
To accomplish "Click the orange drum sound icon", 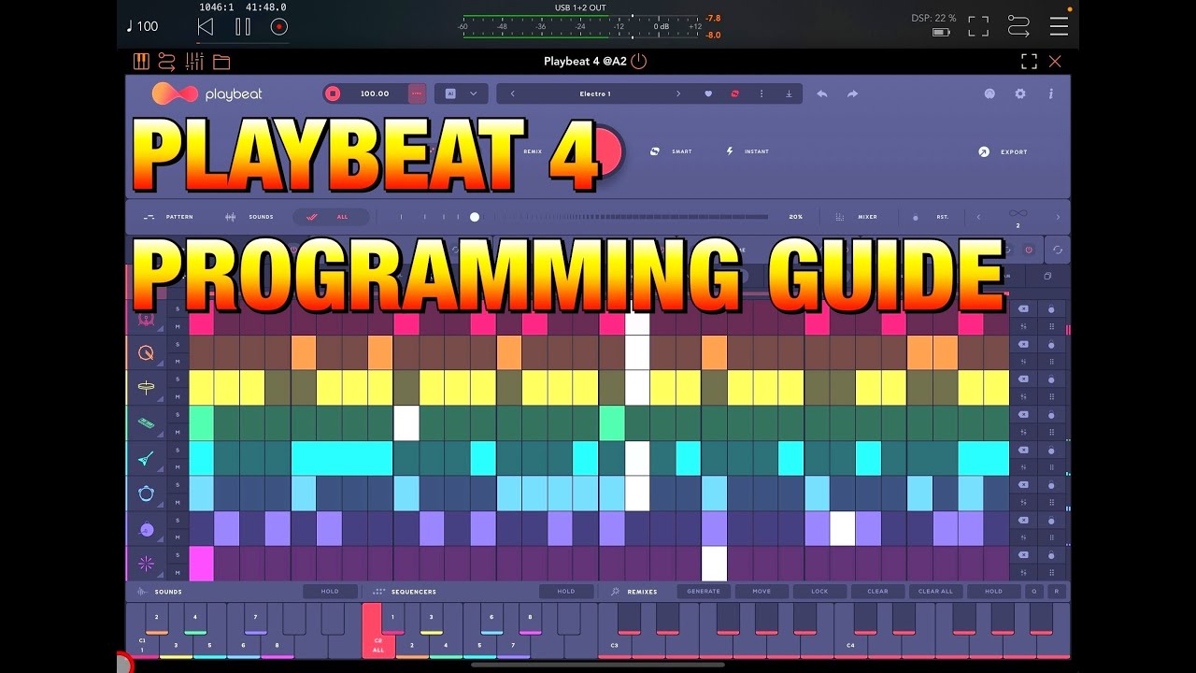I will tap(146, 353).
